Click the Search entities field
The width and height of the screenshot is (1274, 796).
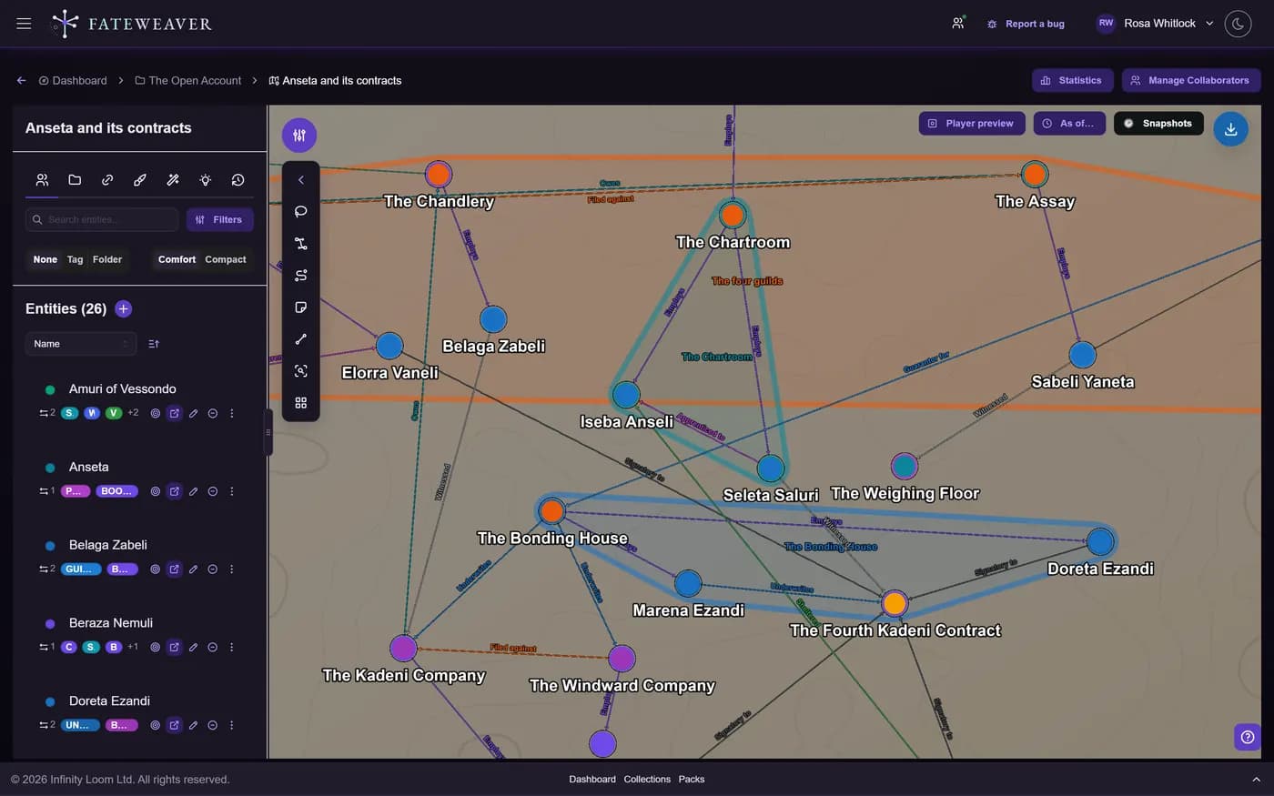coord(102,219)
